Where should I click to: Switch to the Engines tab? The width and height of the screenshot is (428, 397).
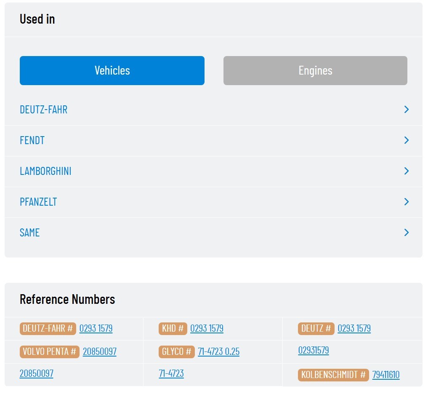315,70
